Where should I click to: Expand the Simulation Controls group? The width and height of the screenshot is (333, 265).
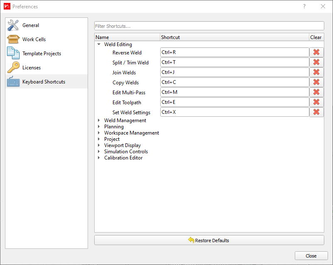pos(99,152)
